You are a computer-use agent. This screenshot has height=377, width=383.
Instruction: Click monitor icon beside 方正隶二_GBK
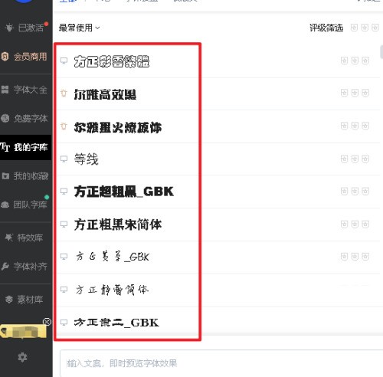pyautogui.click(x=64, y=323)
